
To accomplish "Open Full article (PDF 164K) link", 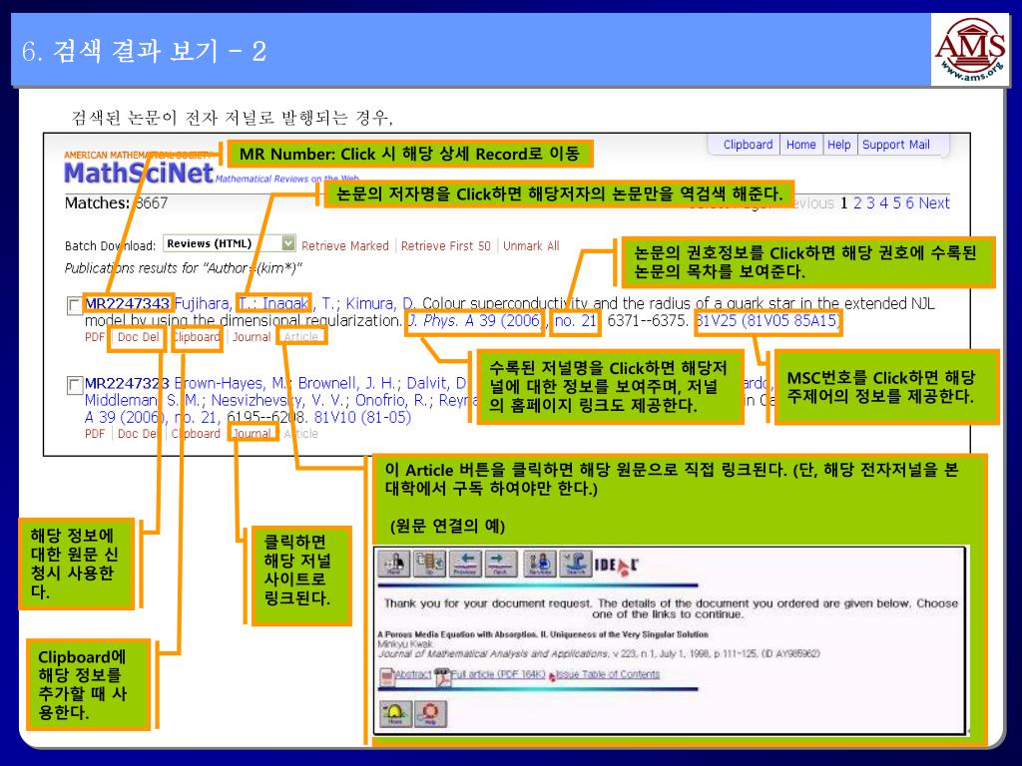I will coord(498,674).
